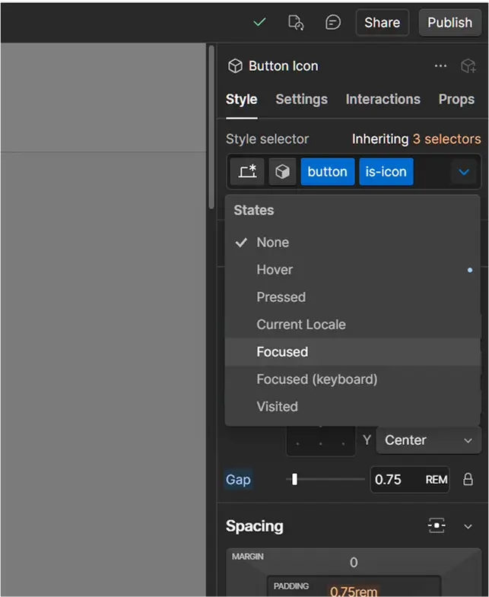The height and width of the screenshot is (597, 489).
Task: Click the Spacing section heading
Action: [255, 526]
